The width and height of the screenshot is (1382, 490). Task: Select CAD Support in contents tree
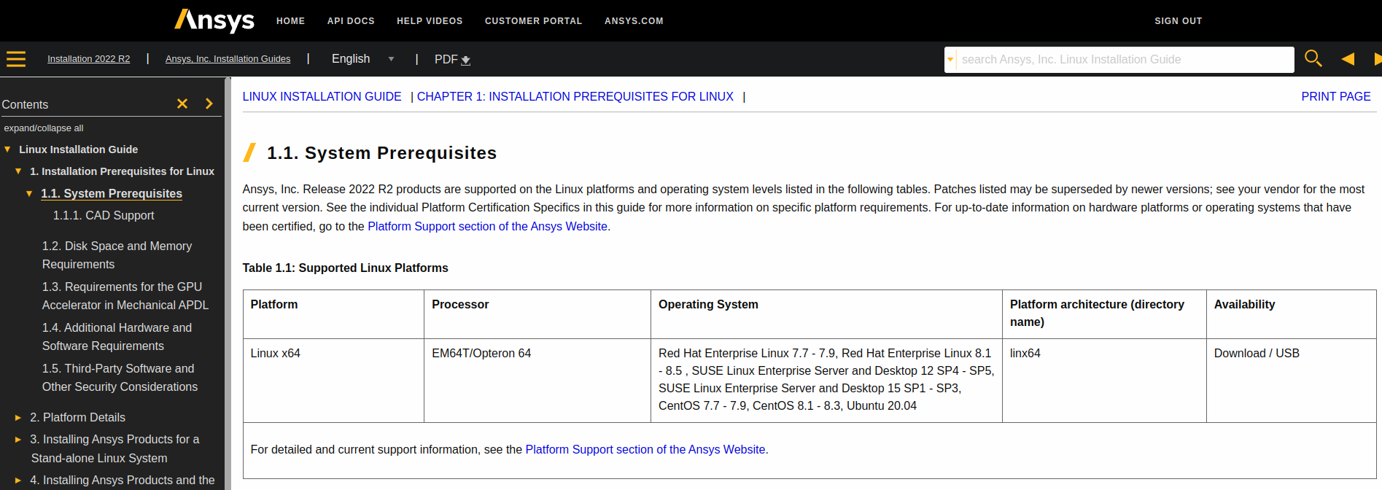tap(104, 216)
